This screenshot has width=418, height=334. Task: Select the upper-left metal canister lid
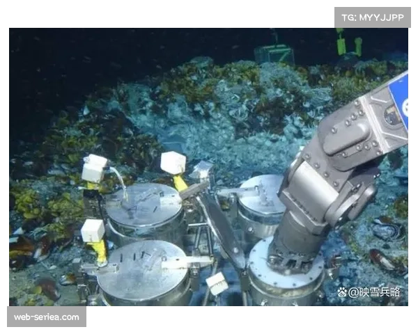[144, 205]
